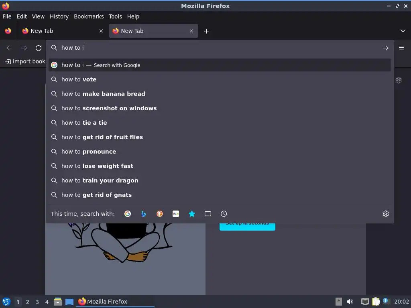Choose suggestion 'how to make banana bread'

pos(220,94)
